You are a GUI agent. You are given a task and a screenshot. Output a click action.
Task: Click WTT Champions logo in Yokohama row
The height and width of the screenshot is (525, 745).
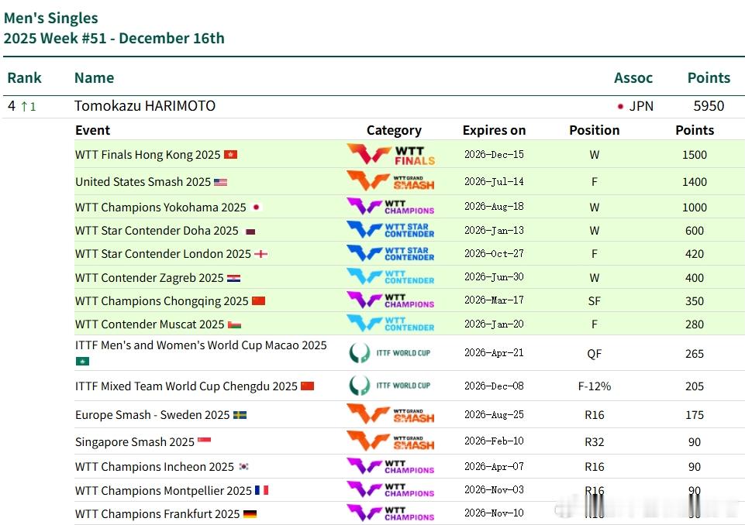391,207
